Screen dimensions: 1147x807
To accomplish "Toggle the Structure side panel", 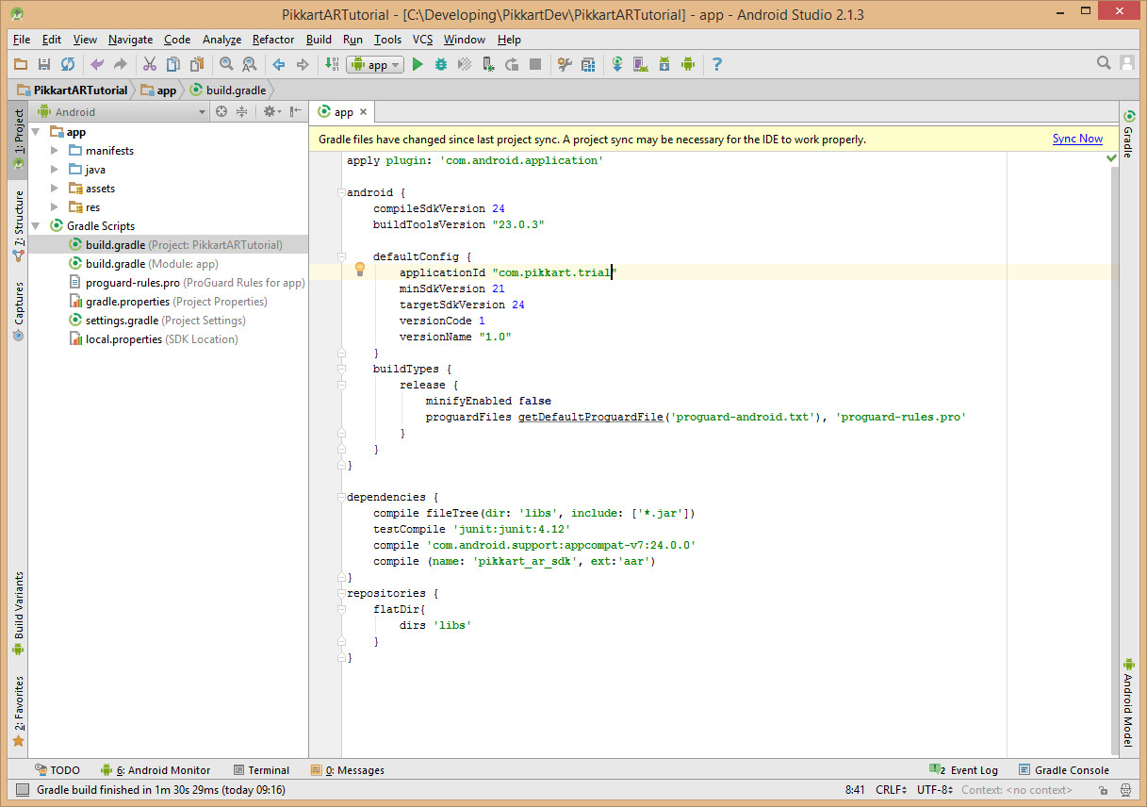I will (18, 224).
